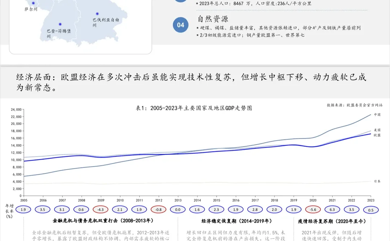This screenshot has height=241, width=390.
Task: Click the 美国 line label
Action: (377, 130)
